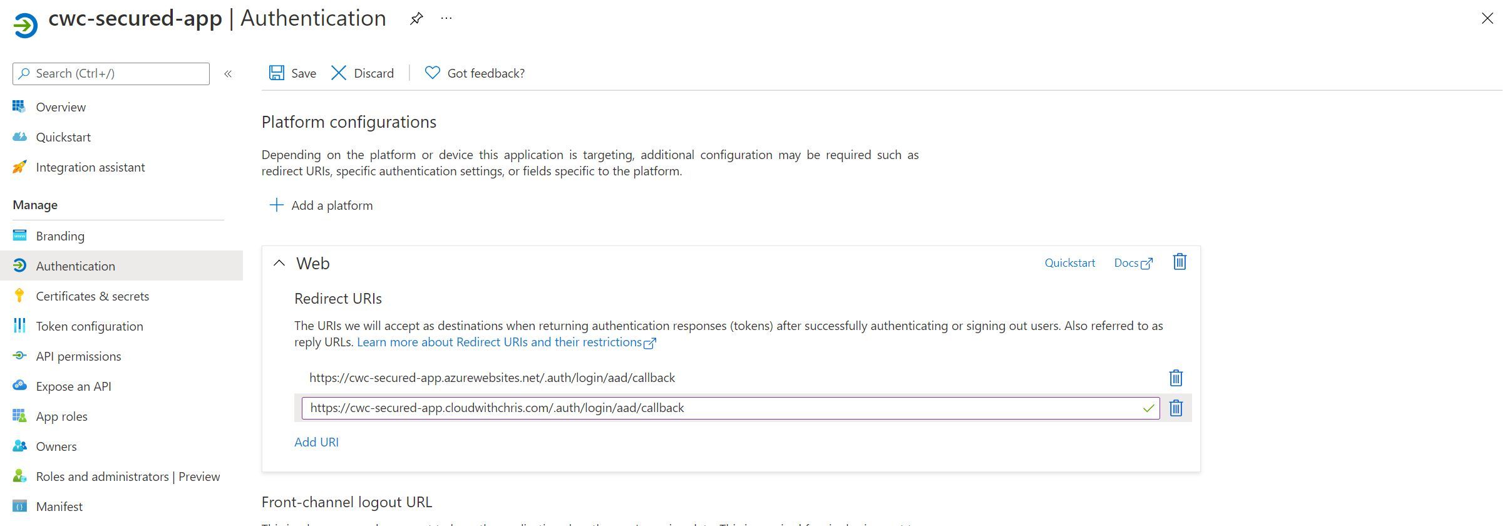Click the Save button label
This screenshot has width=1507, height=526.
tap(304, 73)
